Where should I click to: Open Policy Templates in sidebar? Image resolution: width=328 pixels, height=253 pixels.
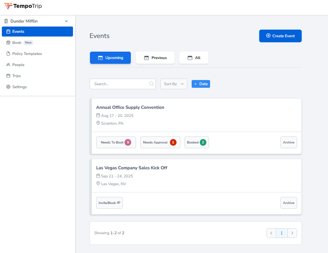tap(27, 54)
